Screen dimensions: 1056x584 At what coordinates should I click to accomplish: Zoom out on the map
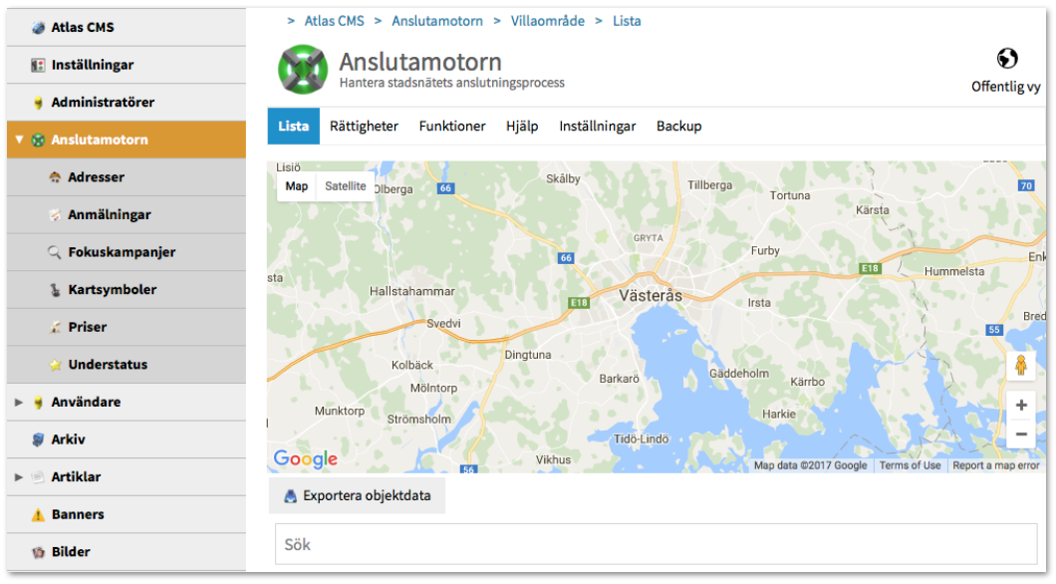coord(1021,435)
